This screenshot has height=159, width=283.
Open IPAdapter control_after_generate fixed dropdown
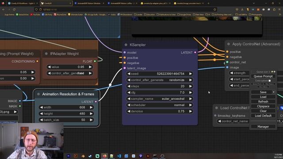point(70,73)
